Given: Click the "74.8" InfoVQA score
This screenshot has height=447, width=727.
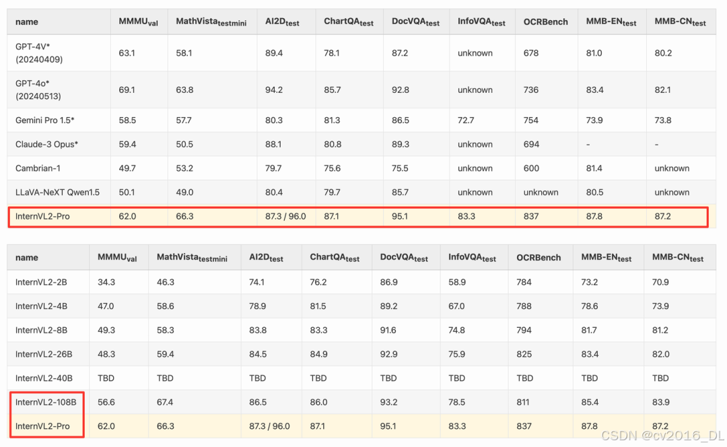Looking at the screenshot, I should click(x=456, y=330).
